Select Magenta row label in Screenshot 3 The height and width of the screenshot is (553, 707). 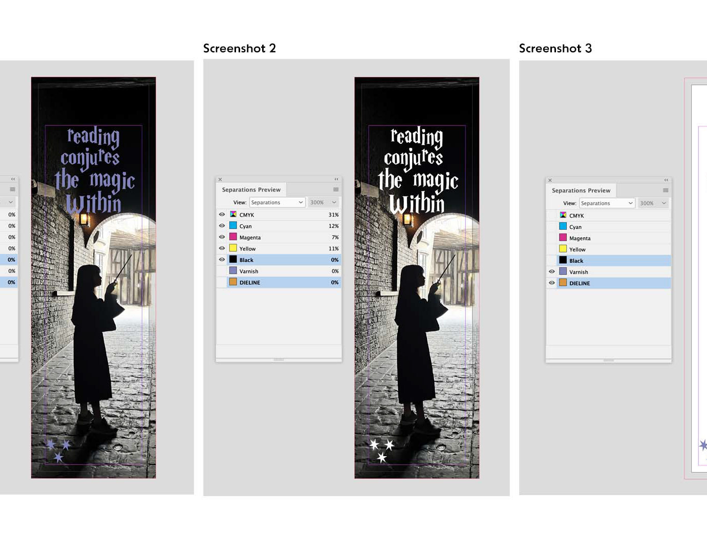click(580, 239)
